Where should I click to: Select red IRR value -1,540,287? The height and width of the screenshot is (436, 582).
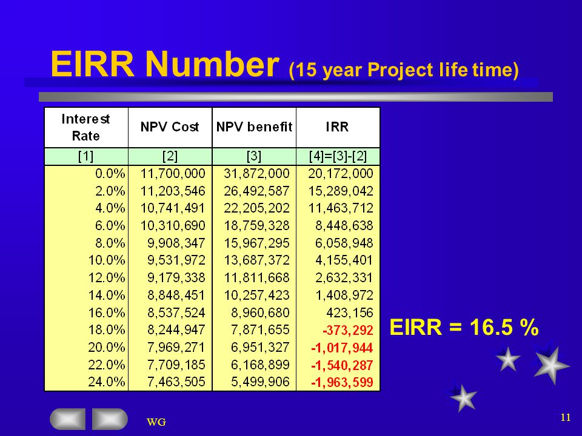342,366
